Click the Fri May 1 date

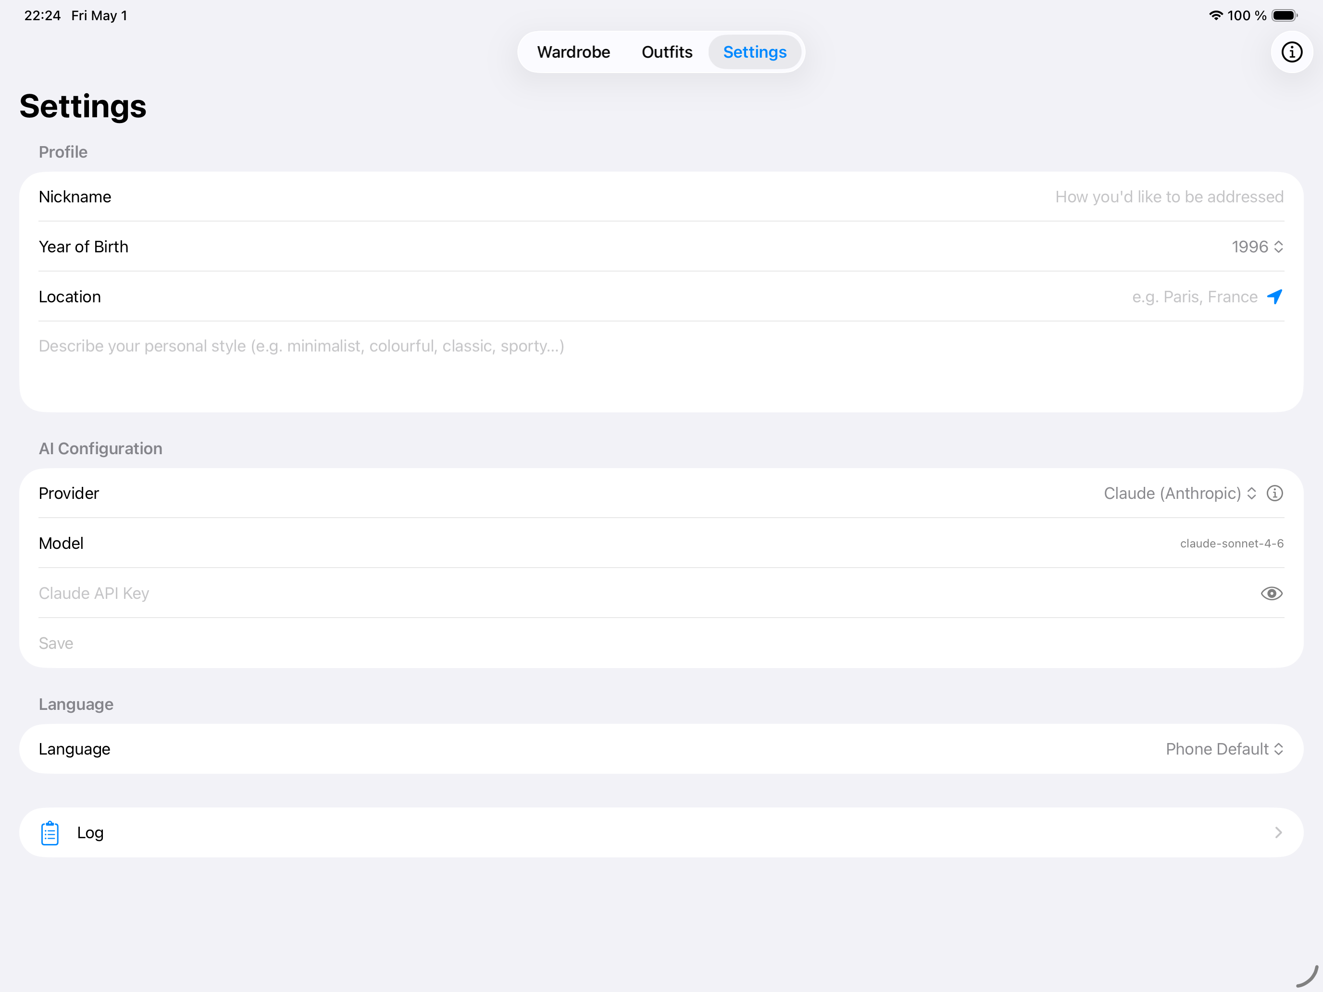(100, 15)
